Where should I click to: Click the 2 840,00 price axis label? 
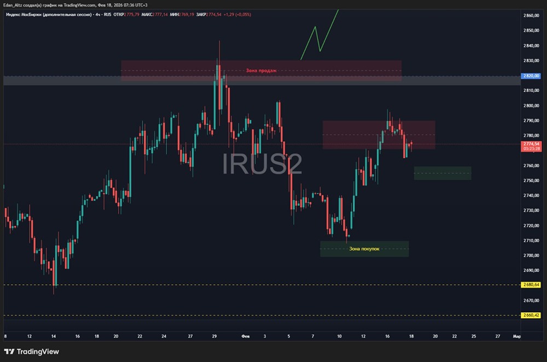pyautogui.click(x=531, y=45)
